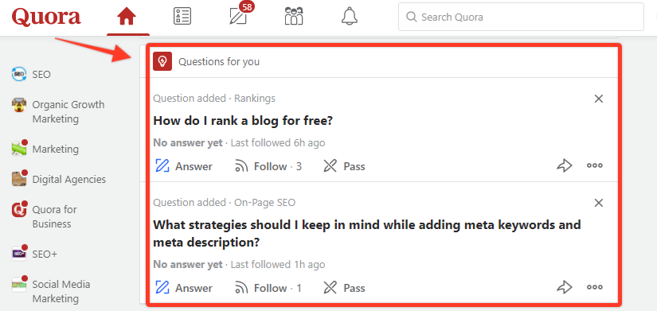Click the Questions for you lightbulb icon

tap(162, 61)
